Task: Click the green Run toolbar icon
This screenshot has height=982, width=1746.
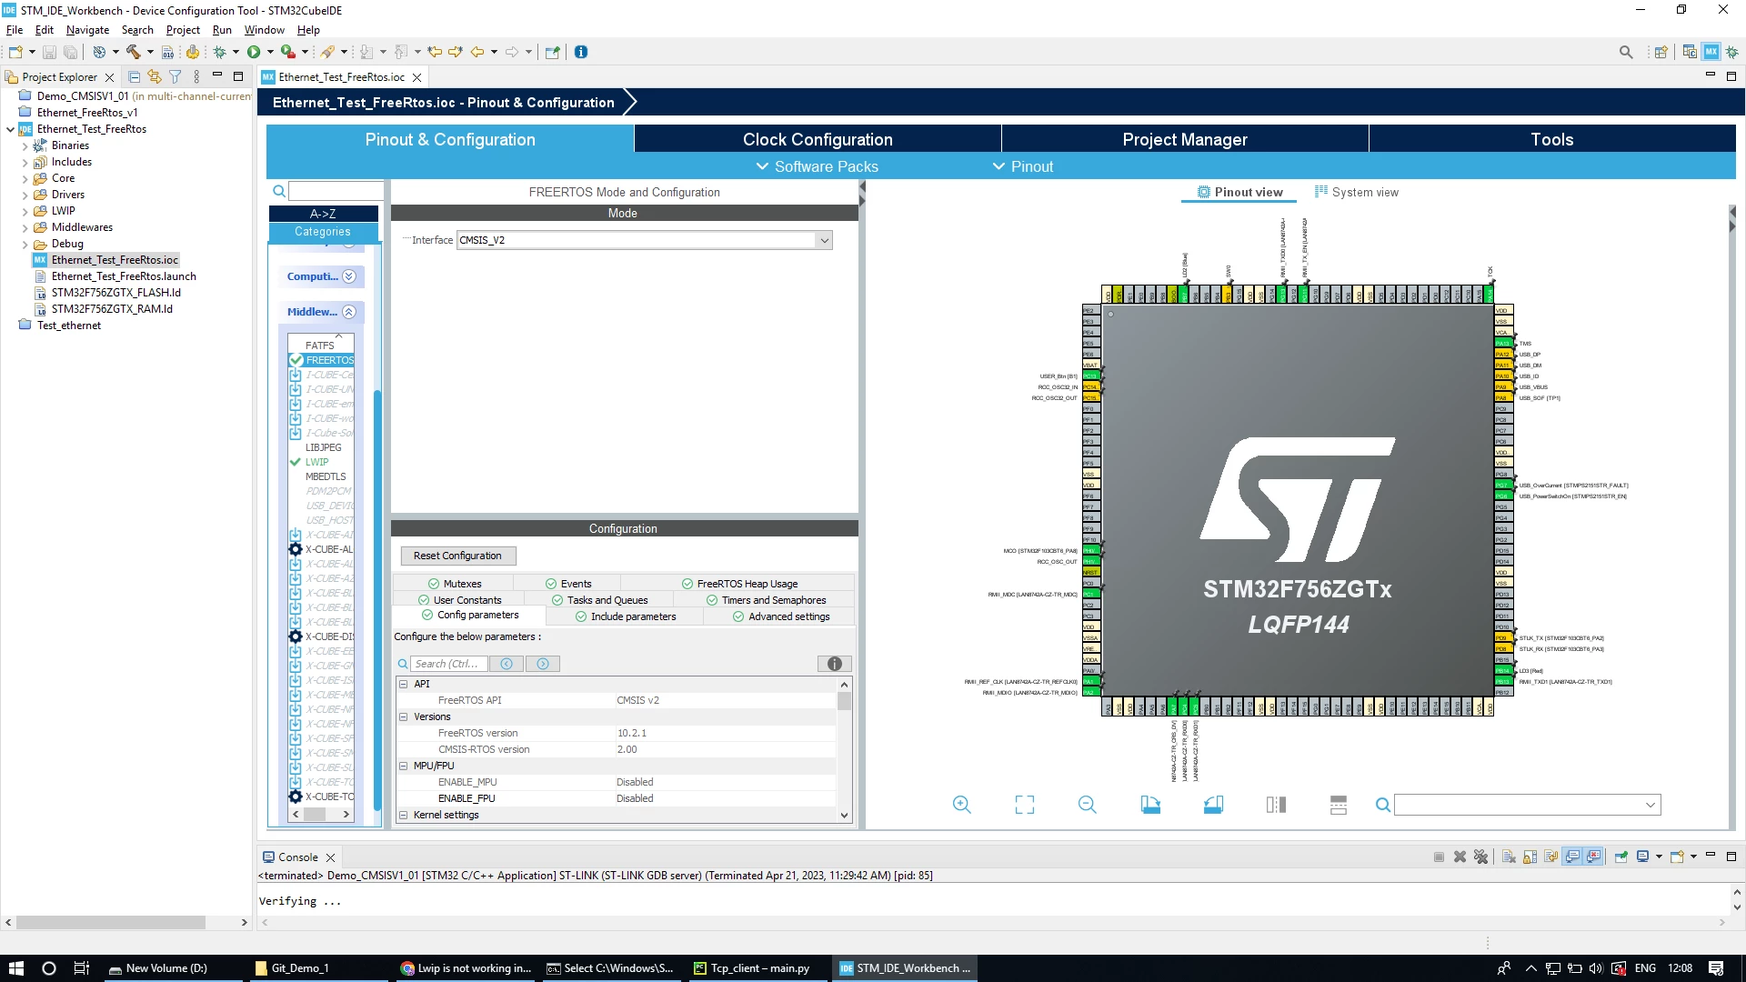Action: click(x=254, y=52)
